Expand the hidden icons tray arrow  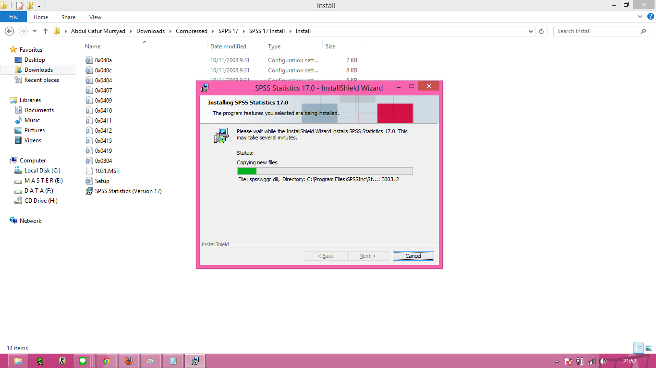[556, 361]
